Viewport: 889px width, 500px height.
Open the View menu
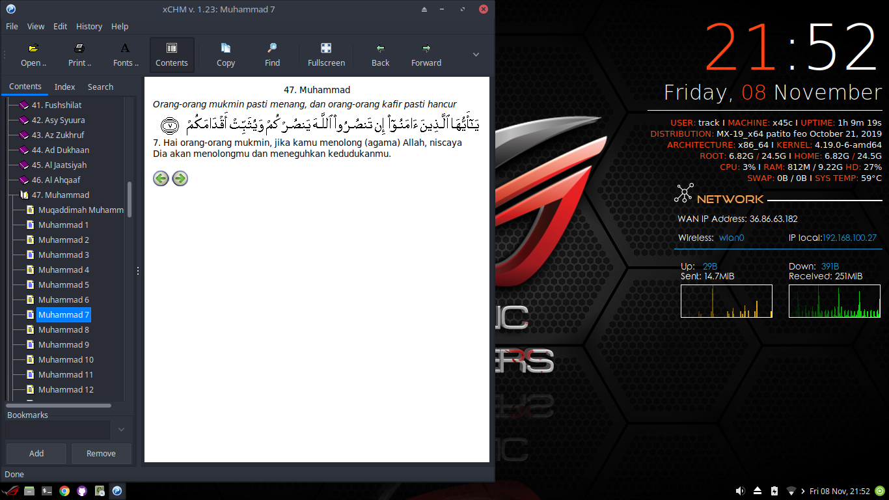[36, 27]
